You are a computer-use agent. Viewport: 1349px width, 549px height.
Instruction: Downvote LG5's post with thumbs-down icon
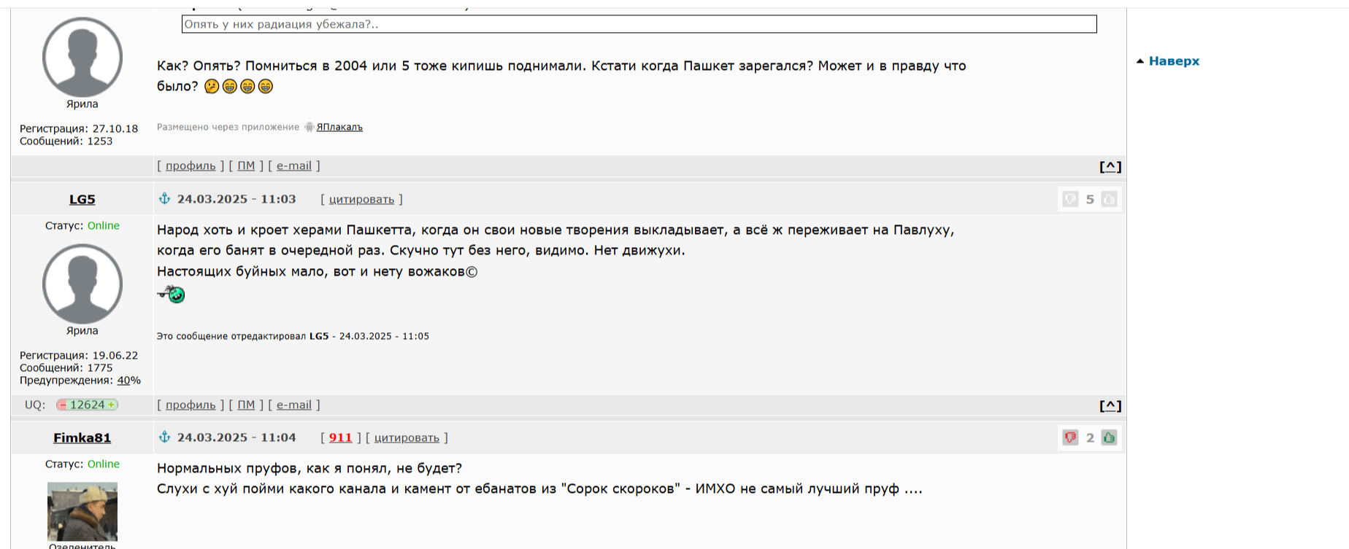(1070, 199)
